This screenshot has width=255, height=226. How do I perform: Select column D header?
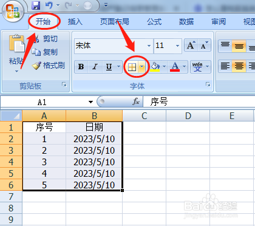point(188,116)
